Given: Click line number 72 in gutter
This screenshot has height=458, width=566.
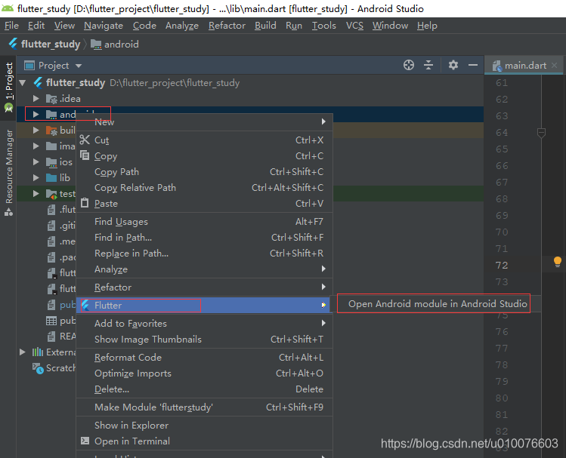Looking at the screenshot, I should point(502,266).
